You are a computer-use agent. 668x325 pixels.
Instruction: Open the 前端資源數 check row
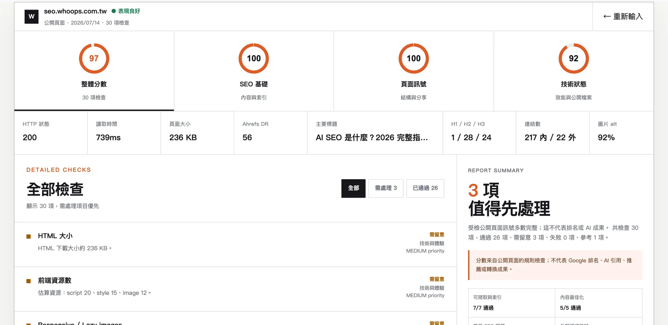(235, 289)
